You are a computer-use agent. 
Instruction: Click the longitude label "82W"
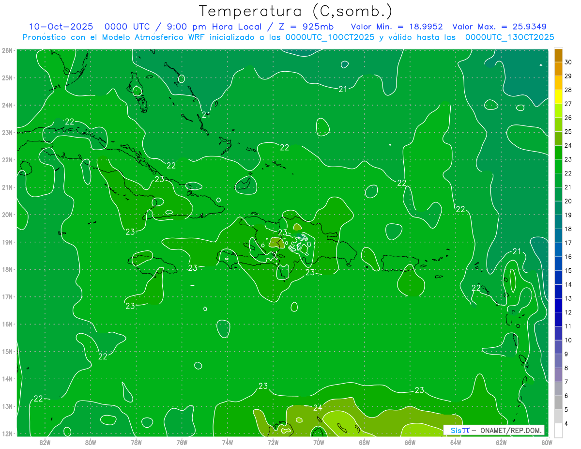pyautogui.click(x=45, y=442)
